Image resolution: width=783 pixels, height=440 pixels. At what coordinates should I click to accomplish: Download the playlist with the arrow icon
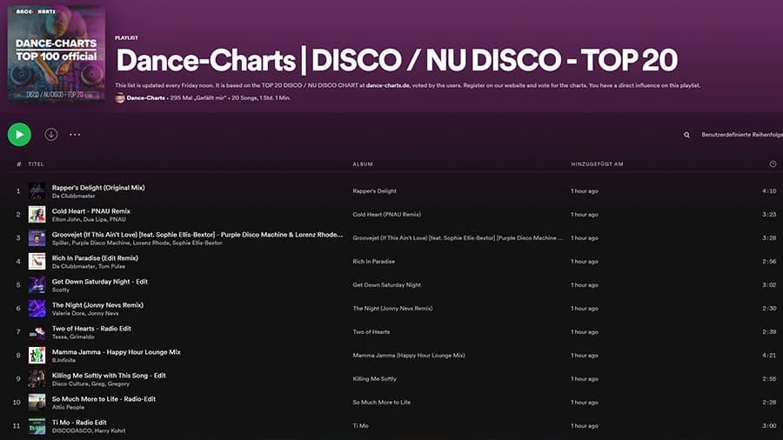click(x=51, y=134)
